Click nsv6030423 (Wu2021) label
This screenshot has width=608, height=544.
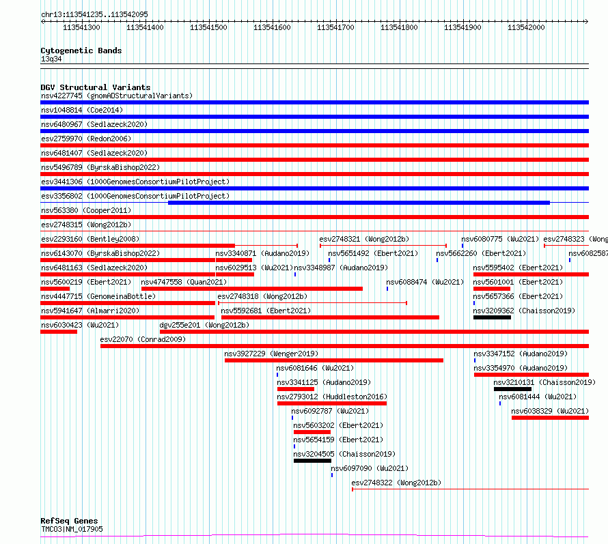pos(80,325)
